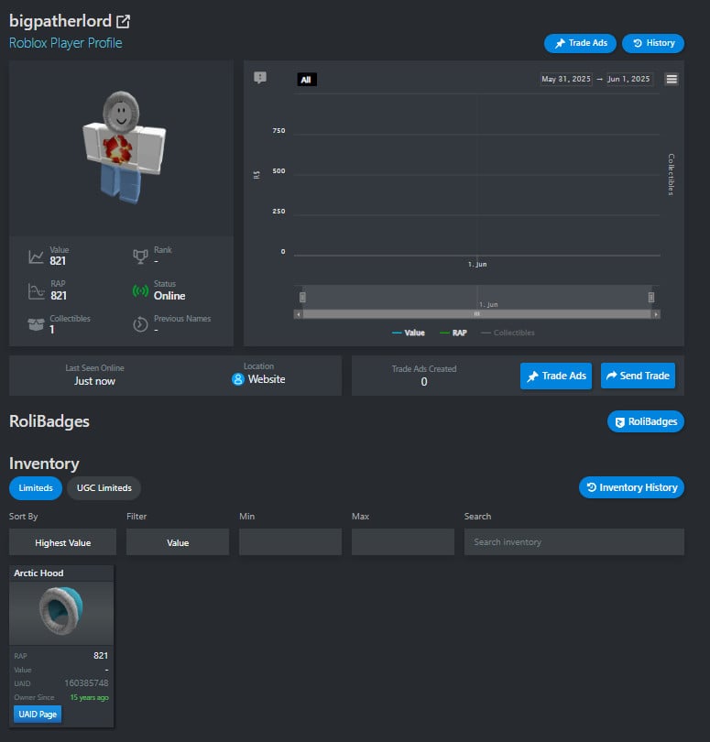Toggle the Collectibles series in chart legend
Image resolution: width=710 pixels, height=742 pixels.
pyautogui.click(x=508, y=333)
